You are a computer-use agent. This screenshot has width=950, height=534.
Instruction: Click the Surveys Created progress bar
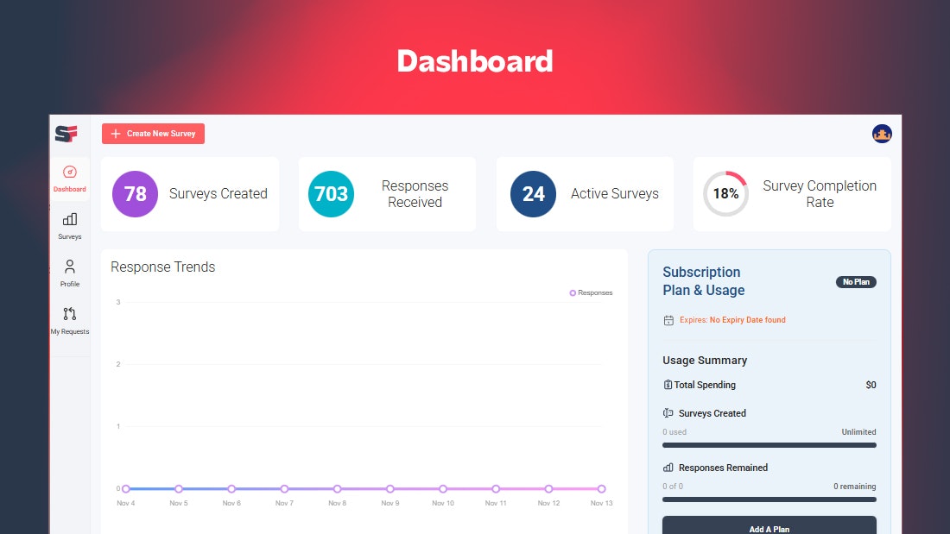pyautogui.click(x=769, y=445)
